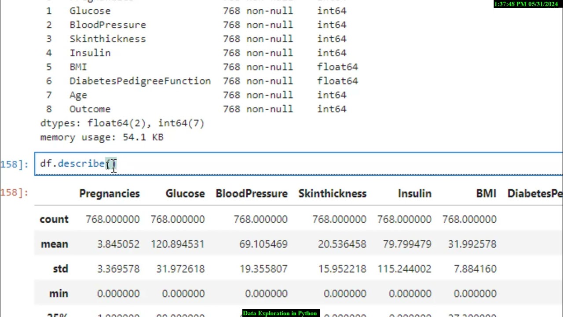This screenshot has height=317, width=563.
Task: Click mean Skinthickness value 20.536458
Action: tap(342, 244)
